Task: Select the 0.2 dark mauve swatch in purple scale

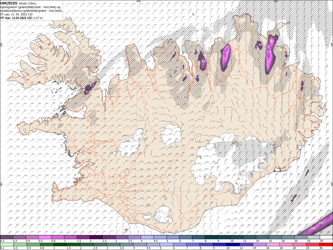Action: point(7,237)
